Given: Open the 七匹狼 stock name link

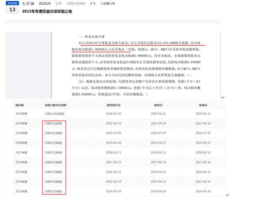Looking at the screenshot, I should (x=28, y=4).
